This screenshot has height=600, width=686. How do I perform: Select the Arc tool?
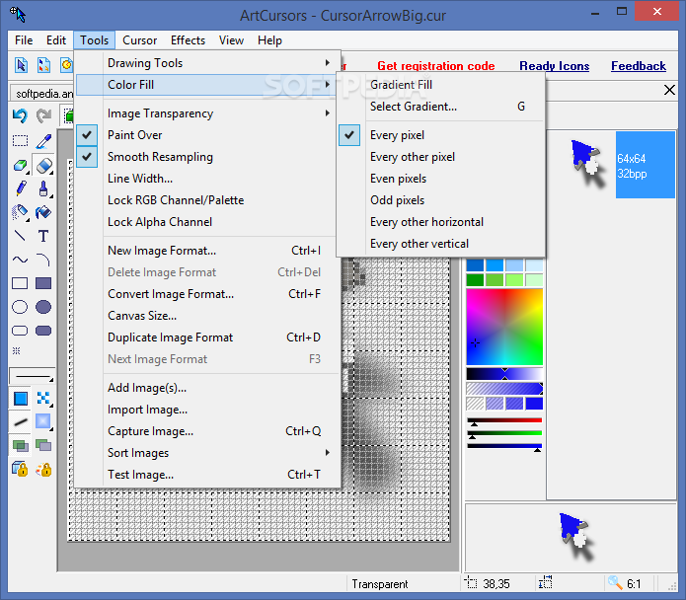coord(43,260)
